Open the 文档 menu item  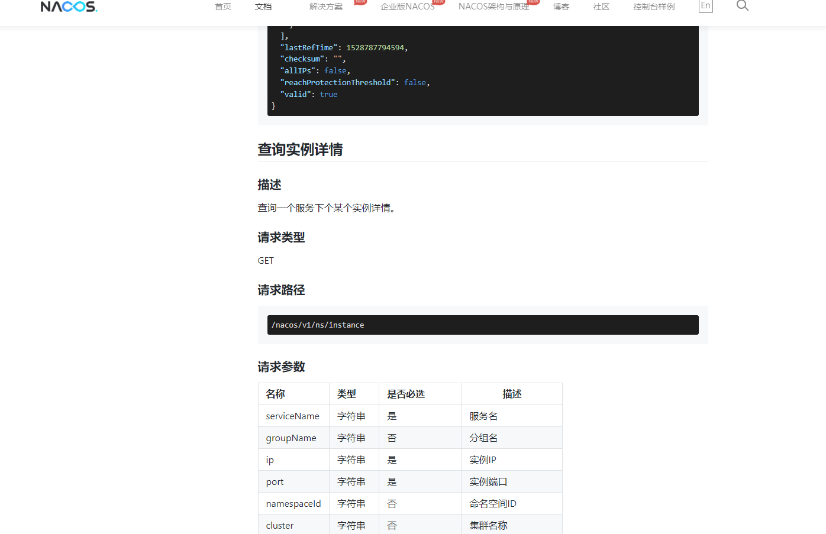pos(263,7)
